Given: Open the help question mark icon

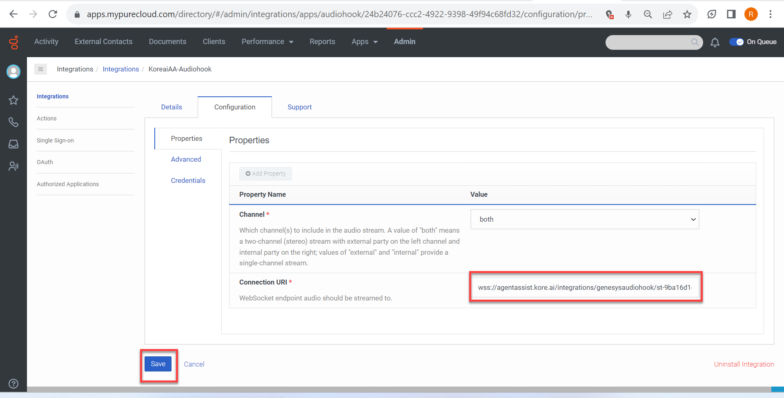Looking at the screenshot, I should tap(13, 384).
